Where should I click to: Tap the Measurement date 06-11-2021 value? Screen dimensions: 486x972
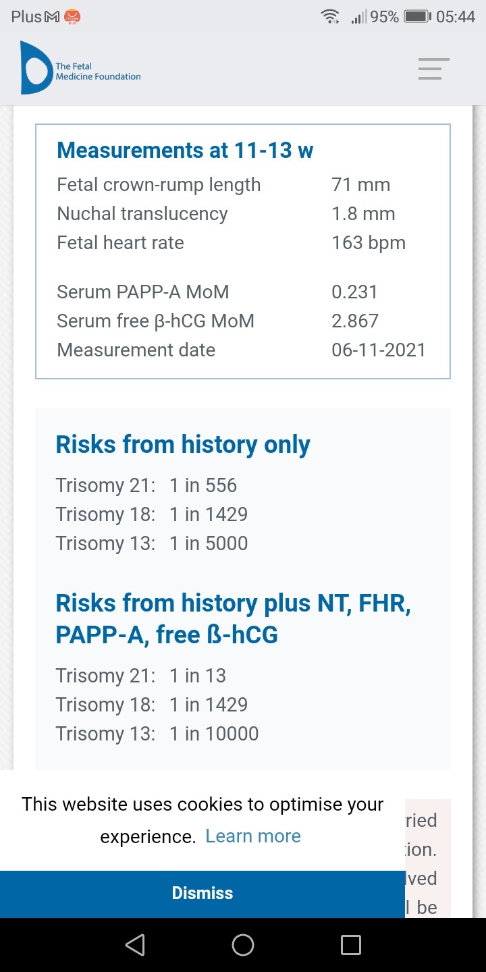378,350
